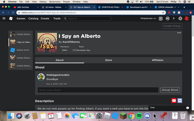Open the Catalog navigation link
Viewport: 194px width, 121px height.
point(33,19)
